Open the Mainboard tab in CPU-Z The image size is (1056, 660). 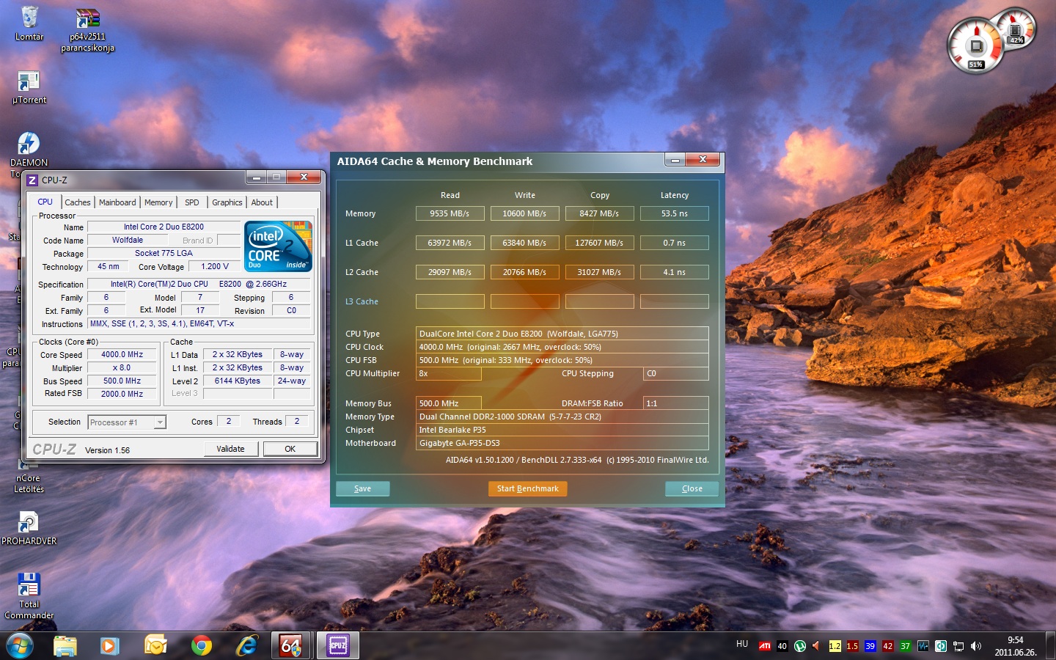117,202
